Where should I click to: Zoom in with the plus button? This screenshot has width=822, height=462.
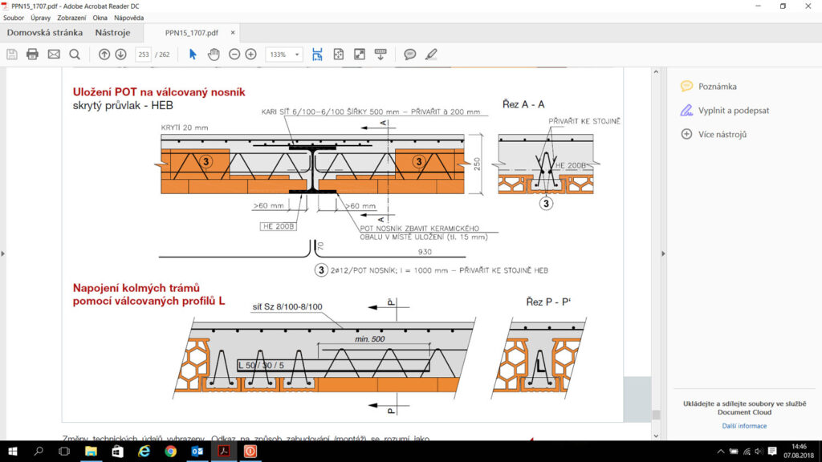pyautogui.click(x=250, y=54)
